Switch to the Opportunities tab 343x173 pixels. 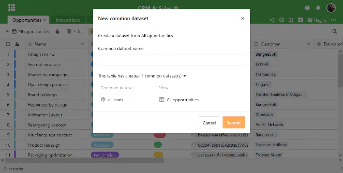[27, 20]
